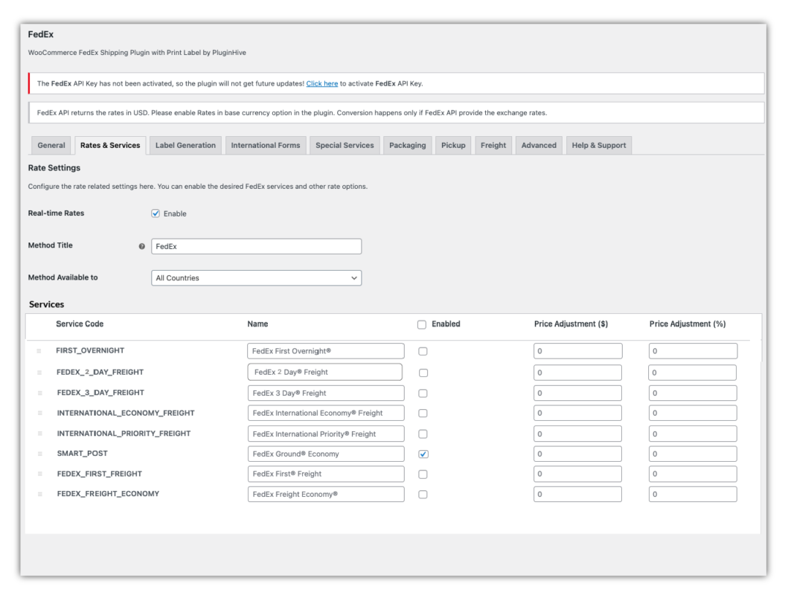Edit the FedEx First Overnight name field
Viewport: 788px width, 595px height.
326,351
